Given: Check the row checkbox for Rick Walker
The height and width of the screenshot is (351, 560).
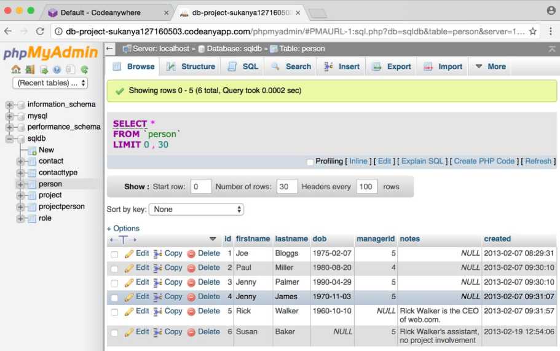Looking at the screenshot, I should [x=114, y=312].
